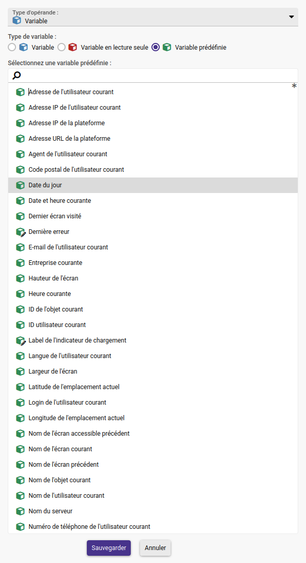The image size is (306, 563).
Task: Choose Entreprise courante from the list
Action: (153, 263)
